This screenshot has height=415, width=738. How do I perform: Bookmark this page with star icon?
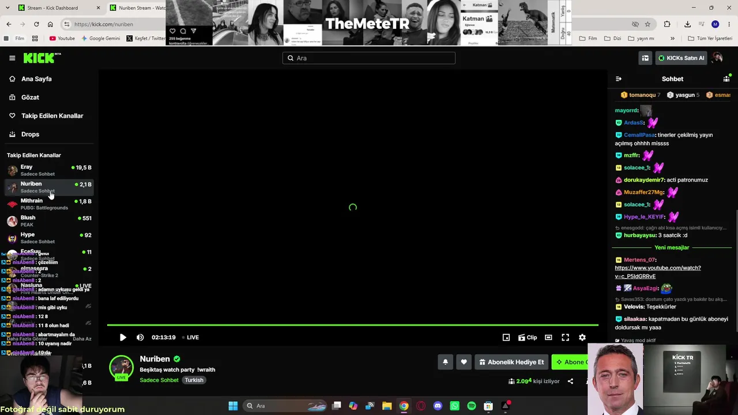coord(647,24)
